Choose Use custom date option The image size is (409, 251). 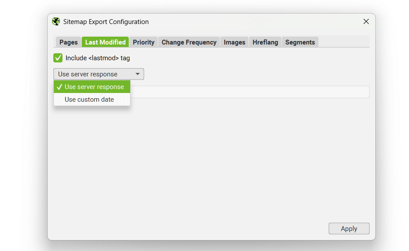tap(92, 99)
